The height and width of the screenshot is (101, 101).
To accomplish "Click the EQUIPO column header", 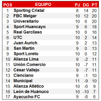I will pyautogui.click(x=43, y=4).
